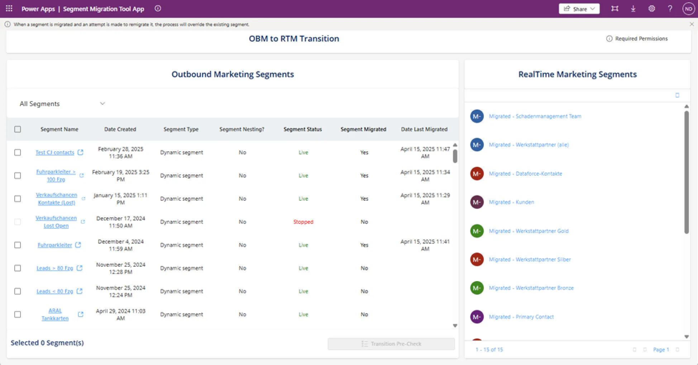Click external-open icon beside Leads < 80 Fzg

click(x=80, y=291)
